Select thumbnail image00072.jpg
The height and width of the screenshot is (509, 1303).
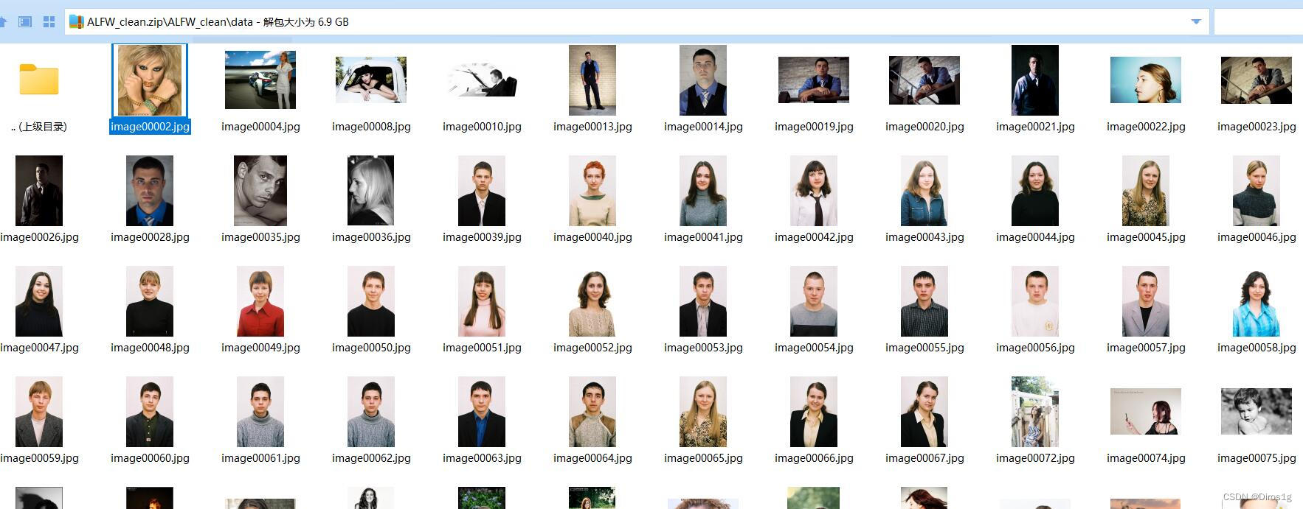pyautogui.click(x=1035, y=411)
